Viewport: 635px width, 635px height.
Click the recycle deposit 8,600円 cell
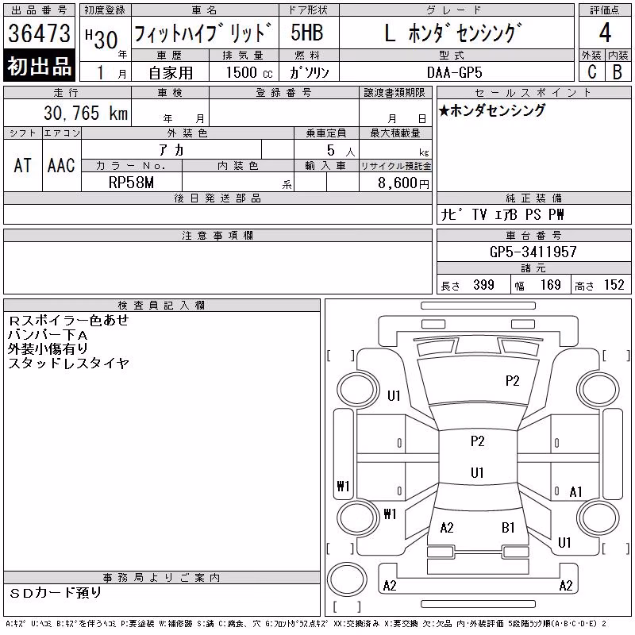pyautogui.click(x=395, y=183)
